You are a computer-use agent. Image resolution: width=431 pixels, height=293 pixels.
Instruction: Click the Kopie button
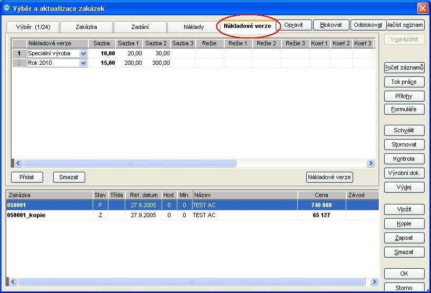[x=404, y=224]
